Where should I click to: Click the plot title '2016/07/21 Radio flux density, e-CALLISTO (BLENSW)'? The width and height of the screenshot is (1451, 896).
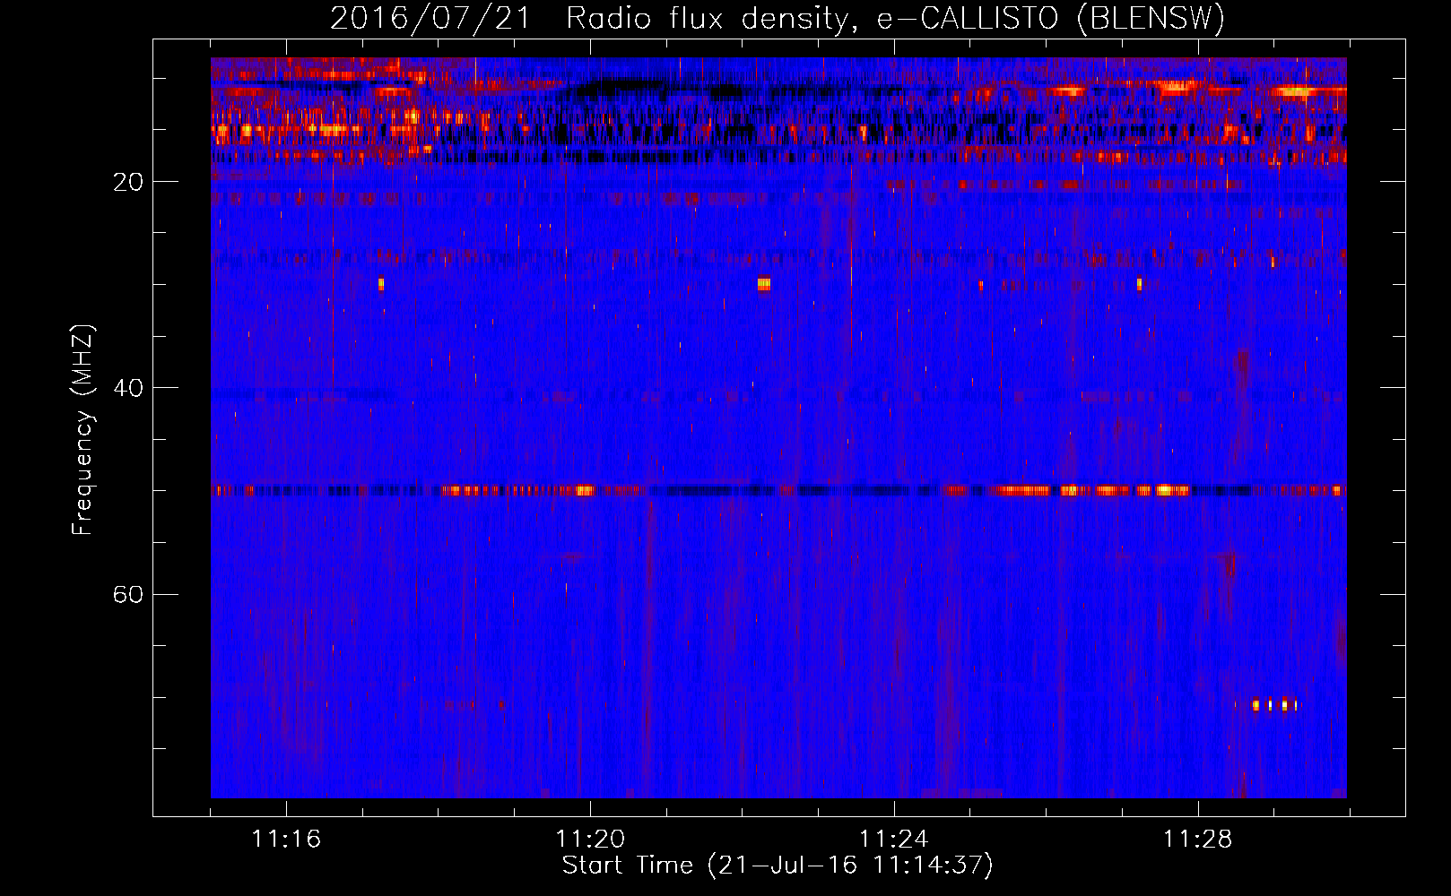coord(777,18)
